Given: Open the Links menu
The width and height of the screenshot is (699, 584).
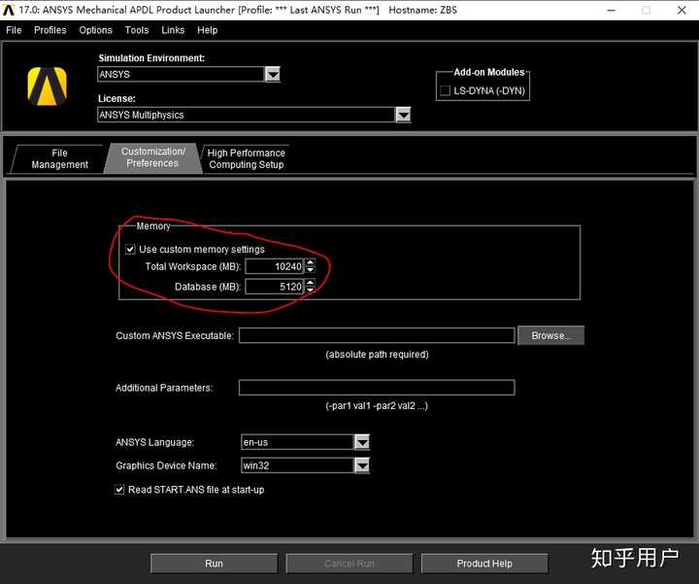Looking at the screenshot, I should click(x=173, y=30).
